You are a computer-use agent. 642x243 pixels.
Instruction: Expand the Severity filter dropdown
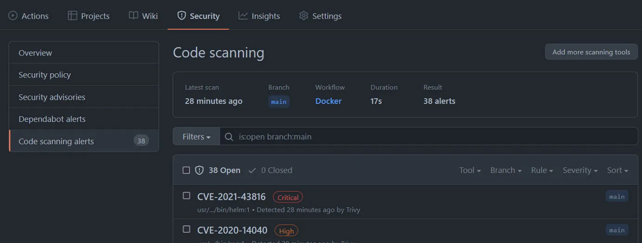pyautogui.click(x=580, y=170)
